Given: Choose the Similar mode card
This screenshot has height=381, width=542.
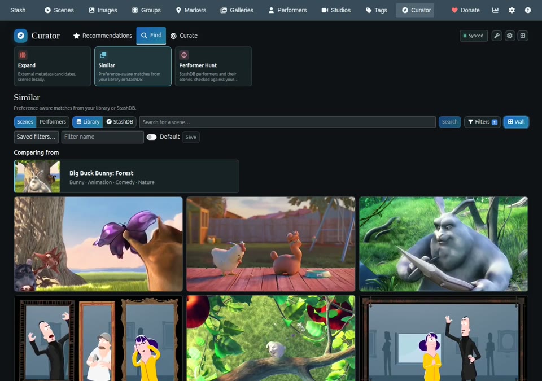Looking at the screenshot, I should coord(133,67).
